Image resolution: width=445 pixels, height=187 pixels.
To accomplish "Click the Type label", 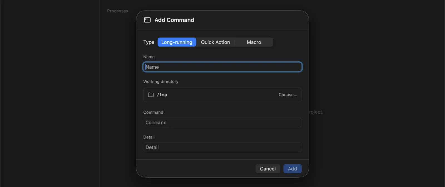I will coord(149,42).
